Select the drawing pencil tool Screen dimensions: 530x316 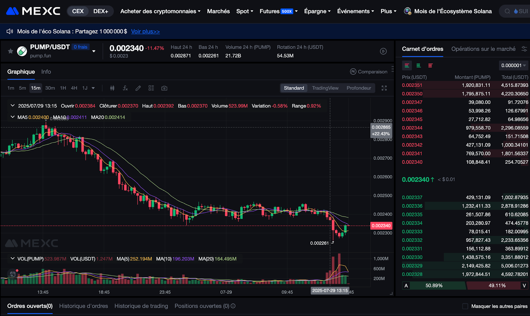[138, 88]
